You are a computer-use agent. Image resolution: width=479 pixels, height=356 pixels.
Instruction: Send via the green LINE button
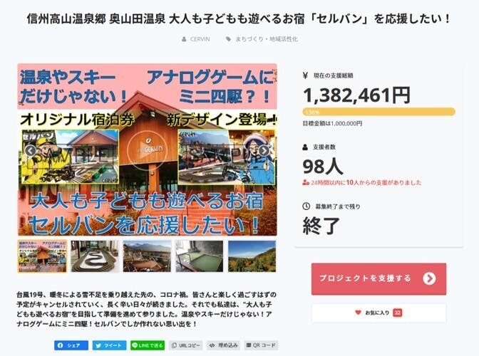click(x=148, y=345)
